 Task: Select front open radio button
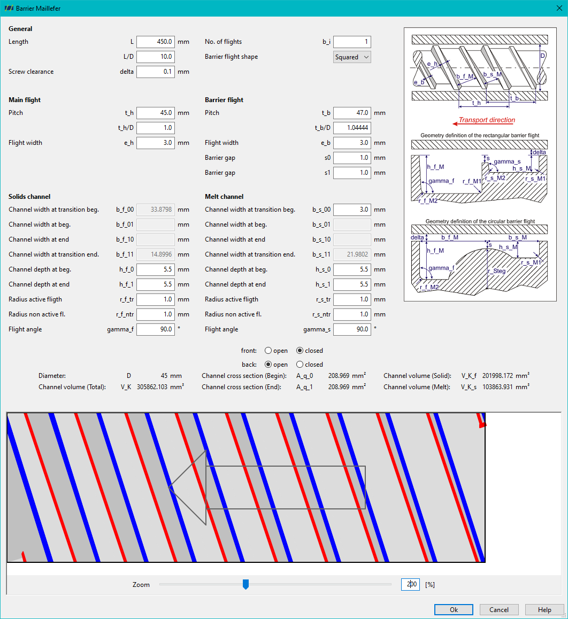pos(268,351)
